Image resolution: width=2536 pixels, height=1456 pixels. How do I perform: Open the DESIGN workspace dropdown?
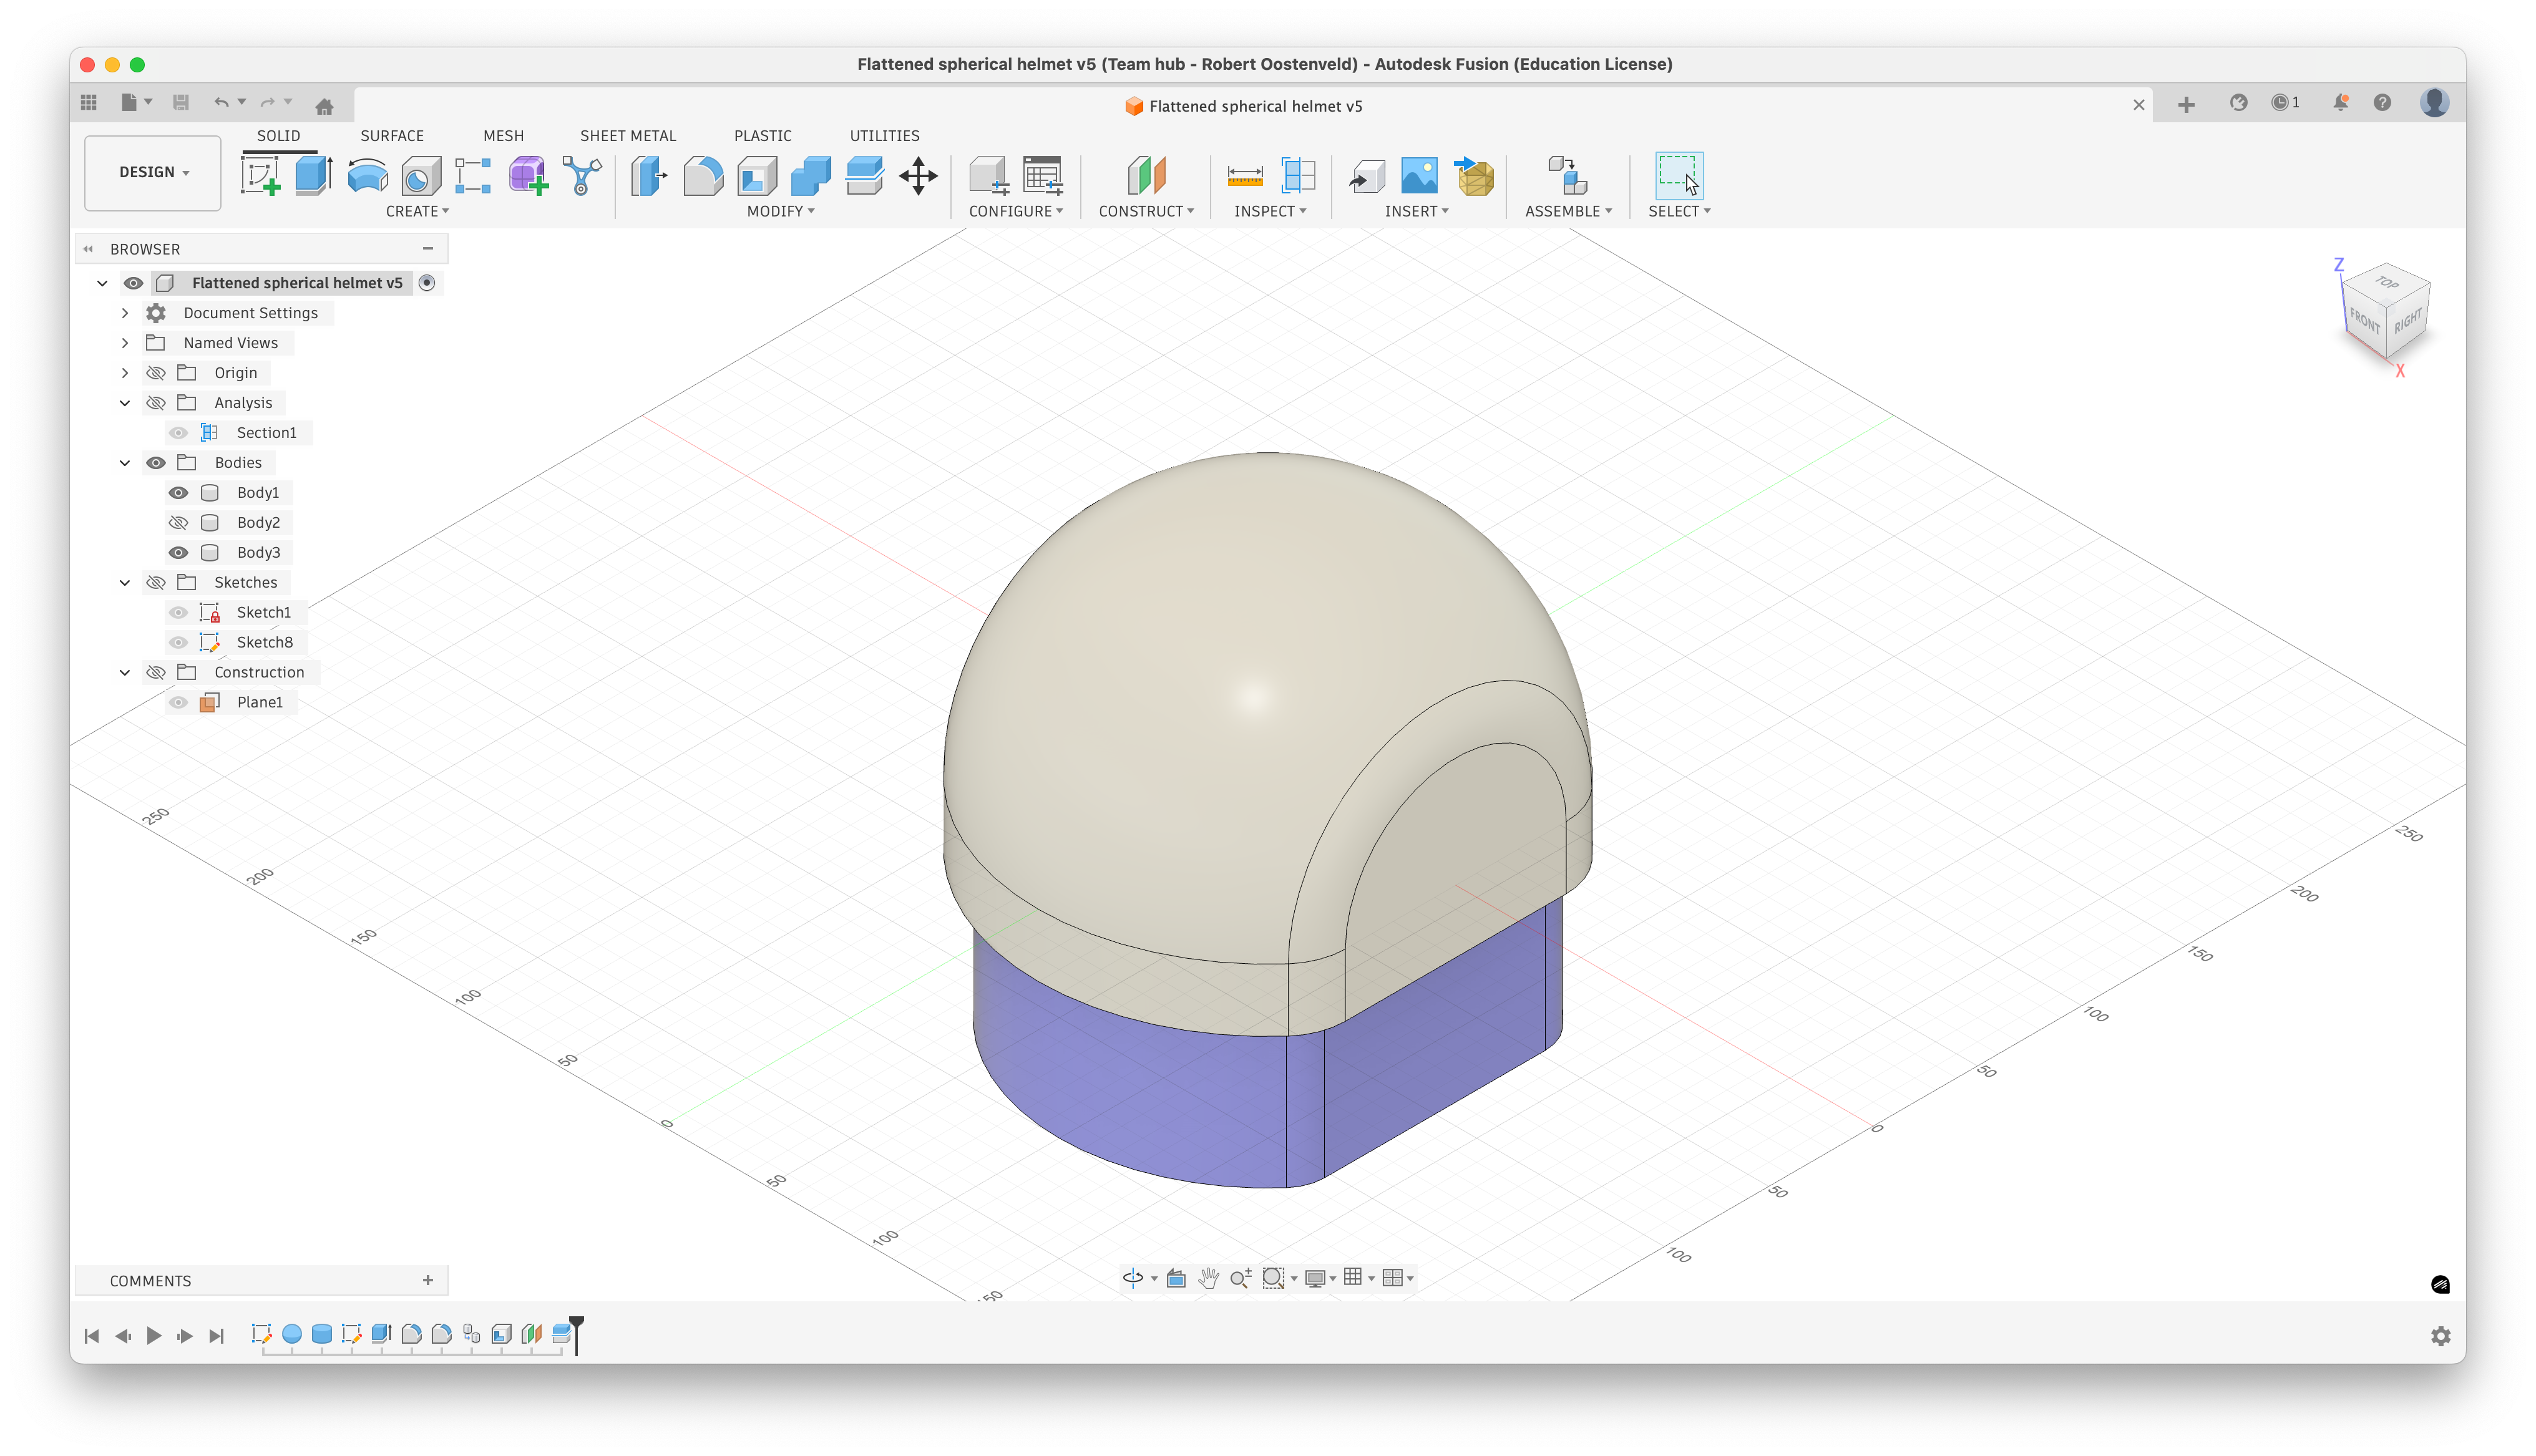pos(153,173)
